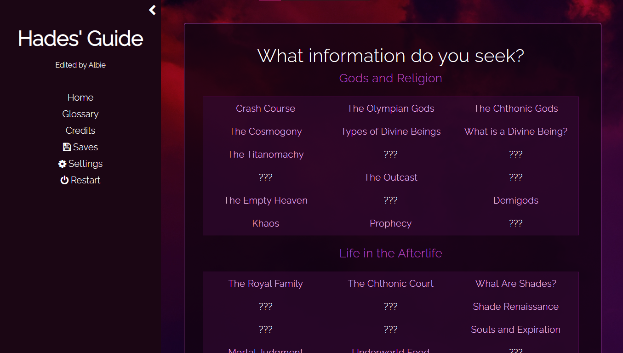623x353 pixels.
Task: Read about The Olympian Gods
Action: (390, 108)
